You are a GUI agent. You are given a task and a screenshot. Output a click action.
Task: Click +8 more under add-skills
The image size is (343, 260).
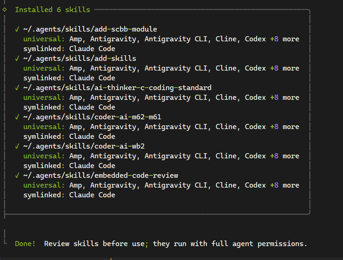click(284, 68)
